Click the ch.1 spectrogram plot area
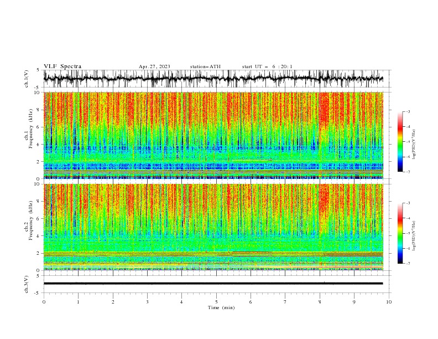The width and height of the screenshot is (438, 339). coord(213,135)
